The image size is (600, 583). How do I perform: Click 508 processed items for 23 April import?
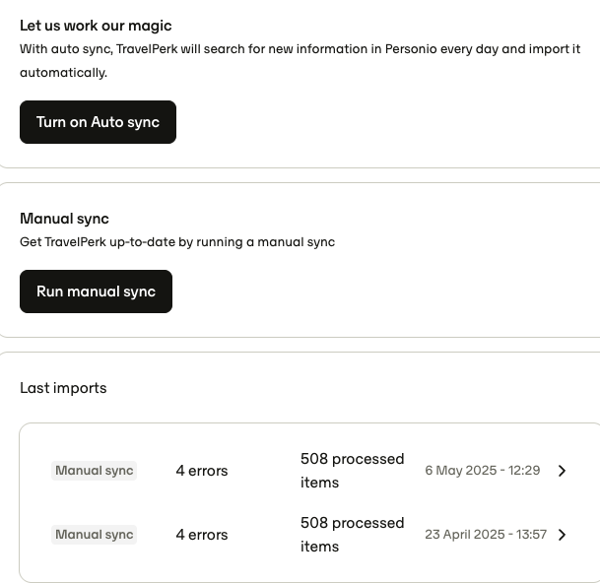pyautogui.click(x=352, y=535)
